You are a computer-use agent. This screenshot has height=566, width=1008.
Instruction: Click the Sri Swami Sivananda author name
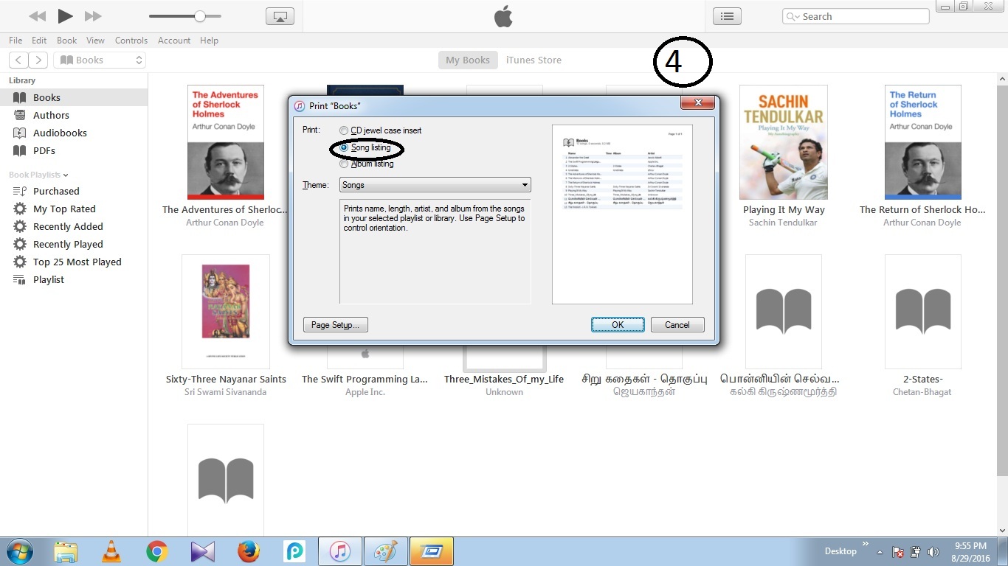click(226, 392)
